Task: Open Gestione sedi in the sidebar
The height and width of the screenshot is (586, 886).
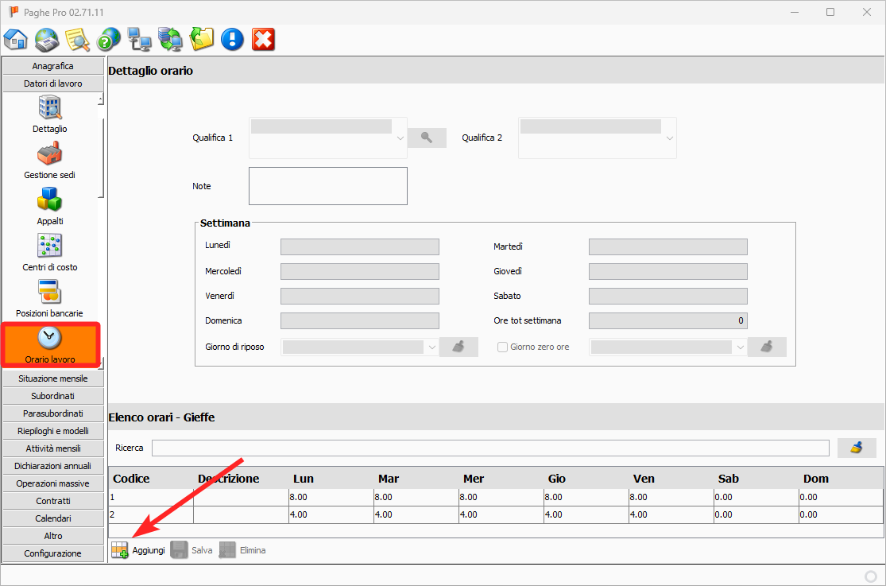Action: point(49,160)
